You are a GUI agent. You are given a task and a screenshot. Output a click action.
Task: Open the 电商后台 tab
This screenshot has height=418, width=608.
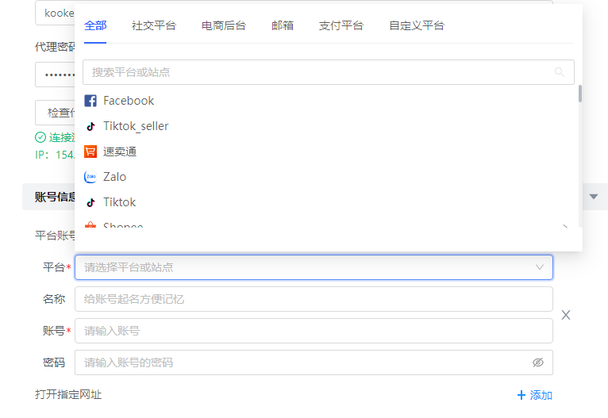point(224,25)
